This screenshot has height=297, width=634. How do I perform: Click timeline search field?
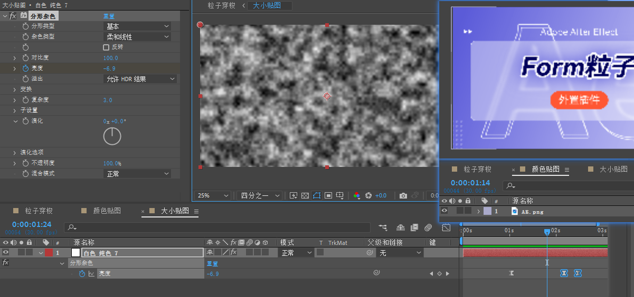coord(217,227)
